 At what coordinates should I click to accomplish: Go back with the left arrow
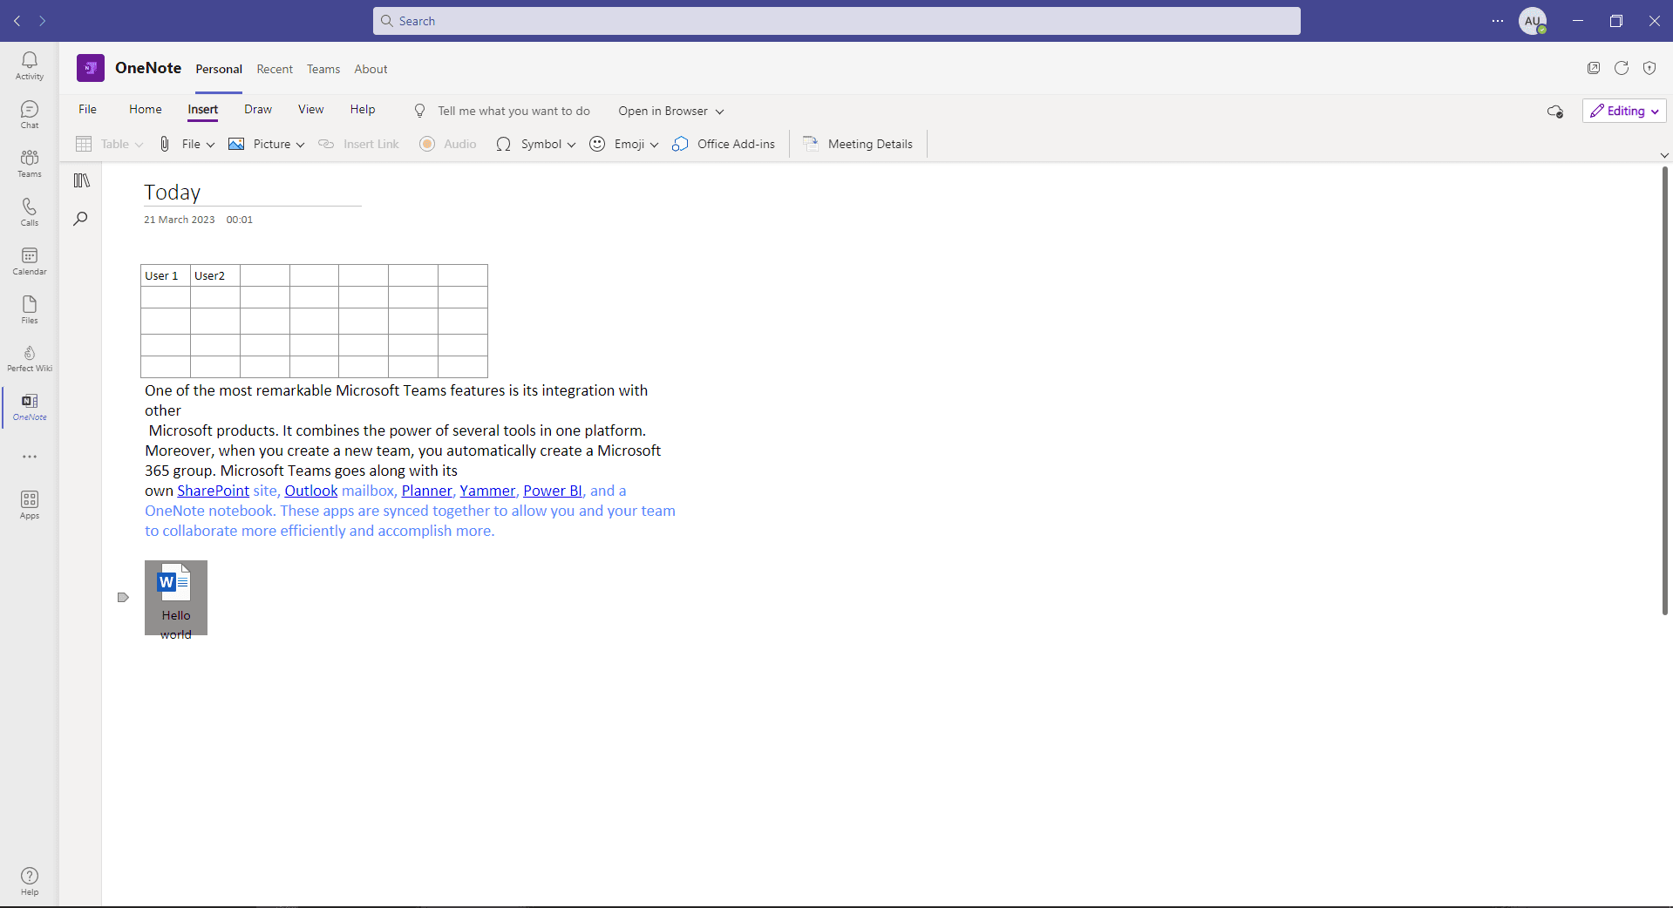tap(17, 21)
